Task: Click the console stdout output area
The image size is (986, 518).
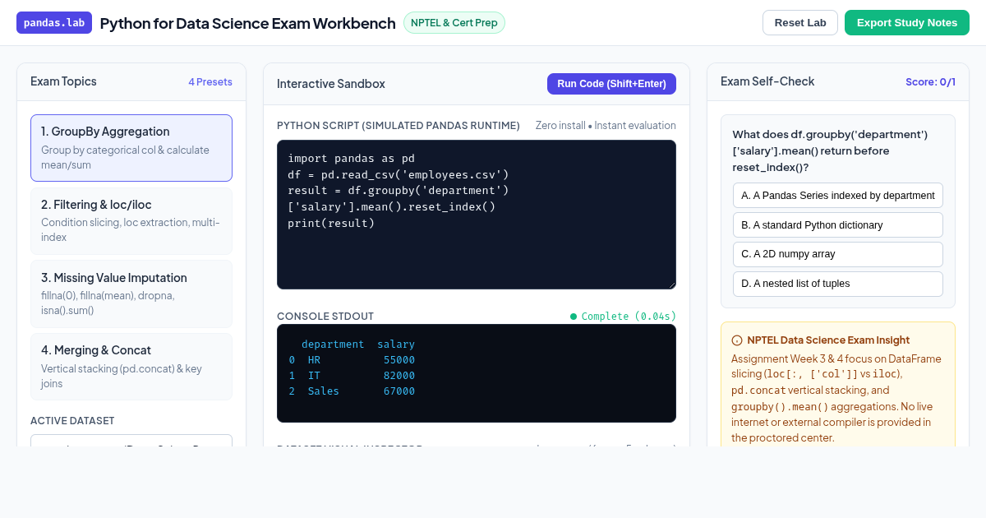Action: [x=477, y=373]
